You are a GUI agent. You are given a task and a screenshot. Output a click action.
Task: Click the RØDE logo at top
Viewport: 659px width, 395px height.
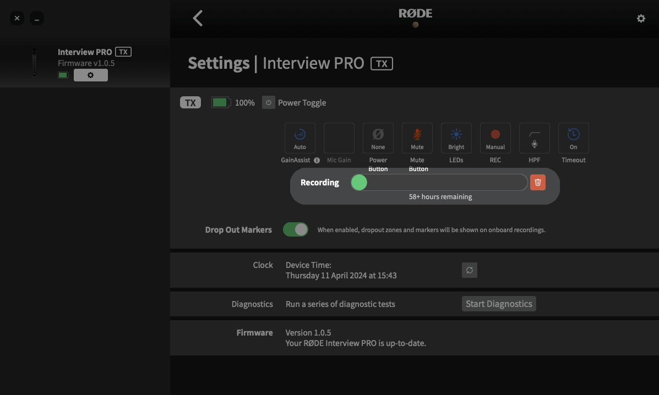tap(415, 13)
